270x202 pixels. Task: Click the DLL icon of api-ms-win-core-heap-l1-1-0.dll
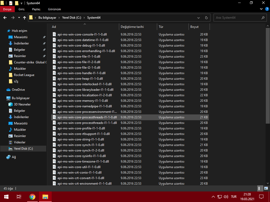(54, 78)
